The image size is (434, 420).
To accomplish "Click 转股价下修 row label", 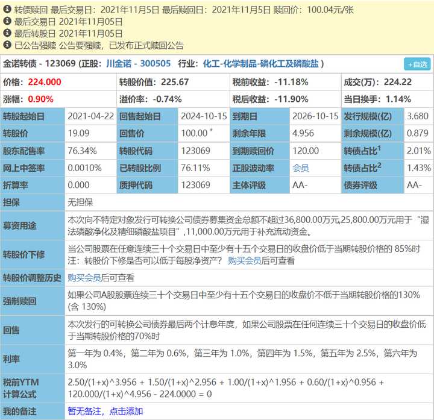I will pyautogui.click(x=33, y=254).
